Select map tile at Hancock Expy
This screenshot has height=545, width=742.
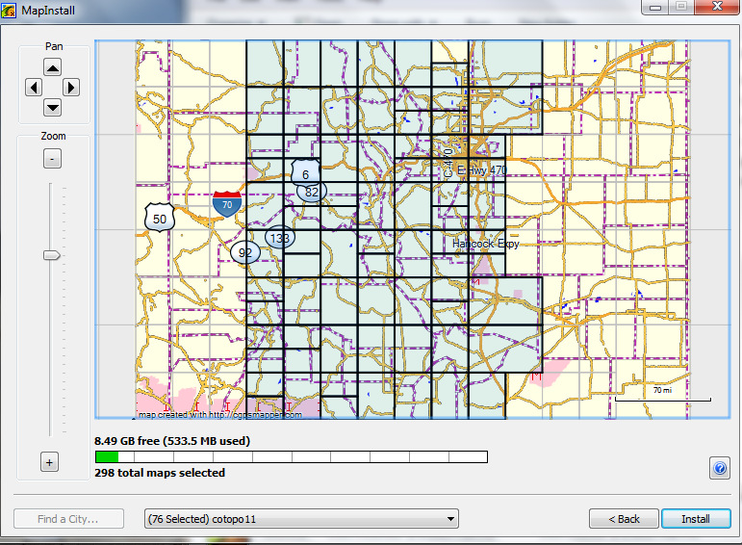point(486,245)
